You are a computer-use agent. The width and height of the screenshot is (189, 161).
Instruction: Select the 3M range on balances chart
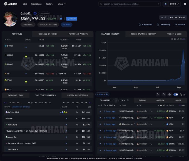tap(181, 39)
